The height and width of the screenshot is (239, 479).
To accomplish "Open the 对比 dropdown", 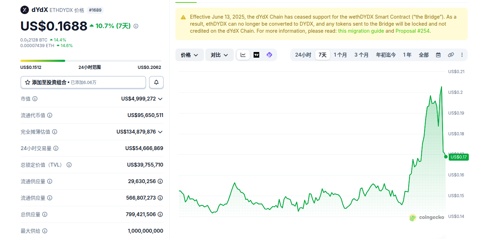I will pos(219,55).
